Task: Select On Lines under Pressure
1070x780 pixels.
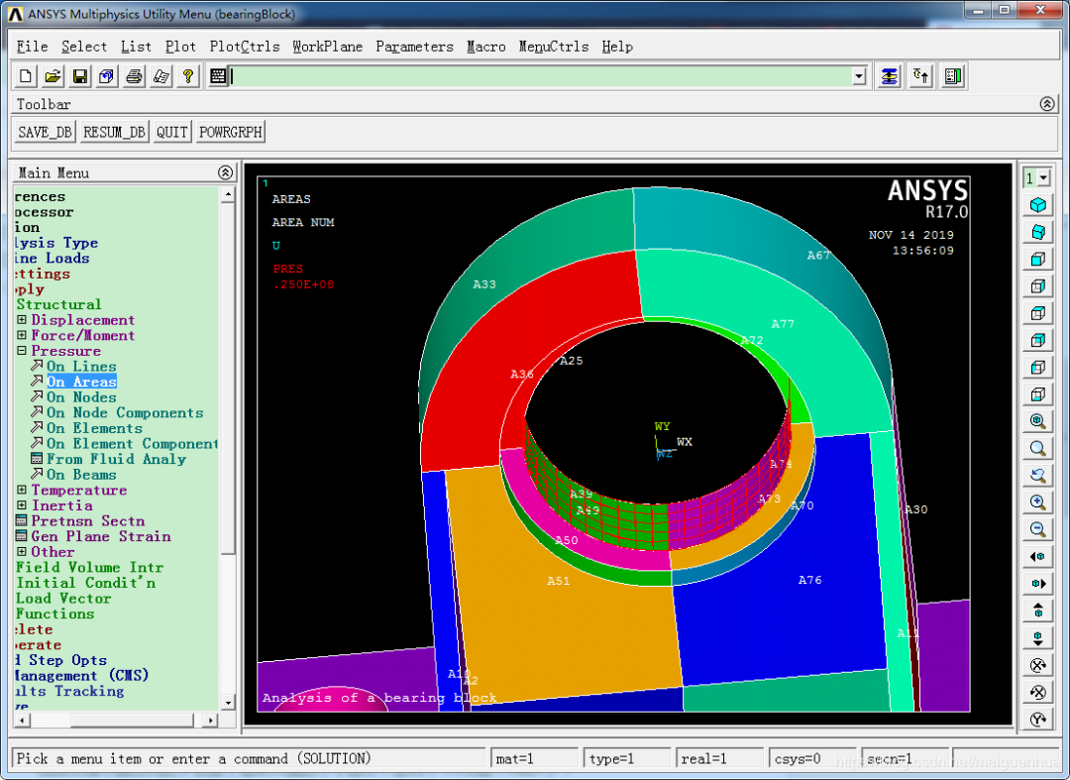Action: tap(81, 367)
